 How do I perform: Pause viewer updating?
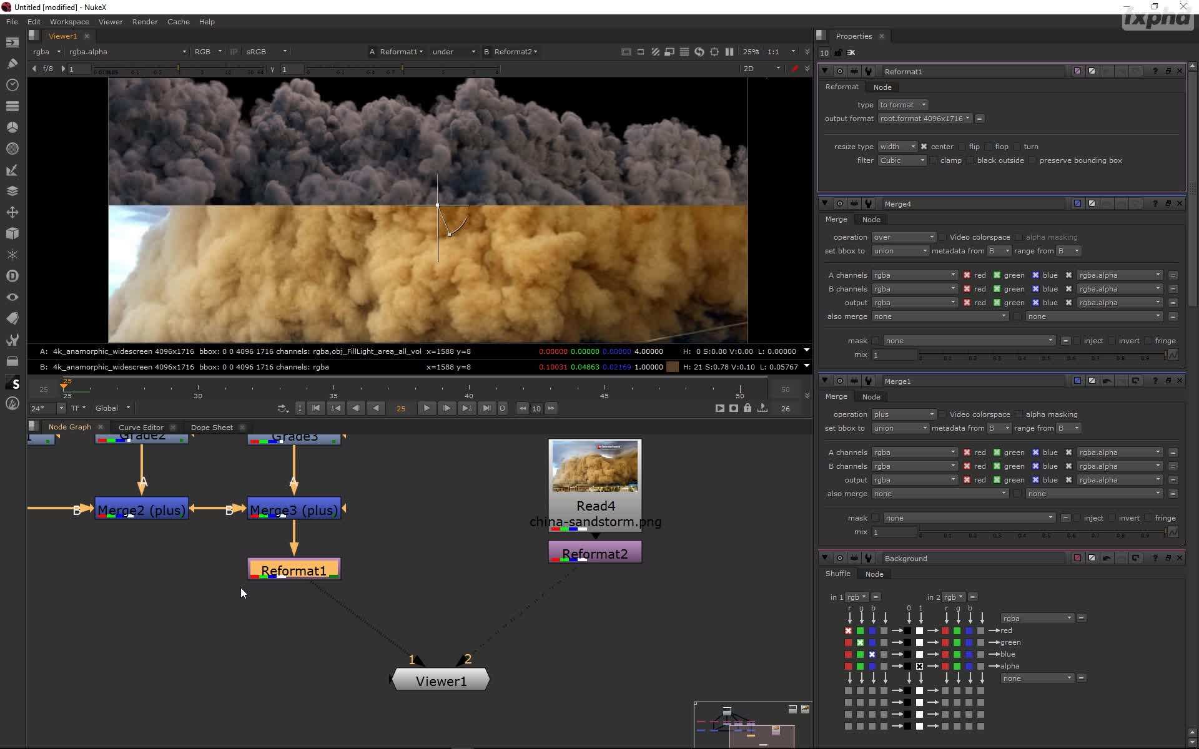pyautogui.click(x=729, y=52)
